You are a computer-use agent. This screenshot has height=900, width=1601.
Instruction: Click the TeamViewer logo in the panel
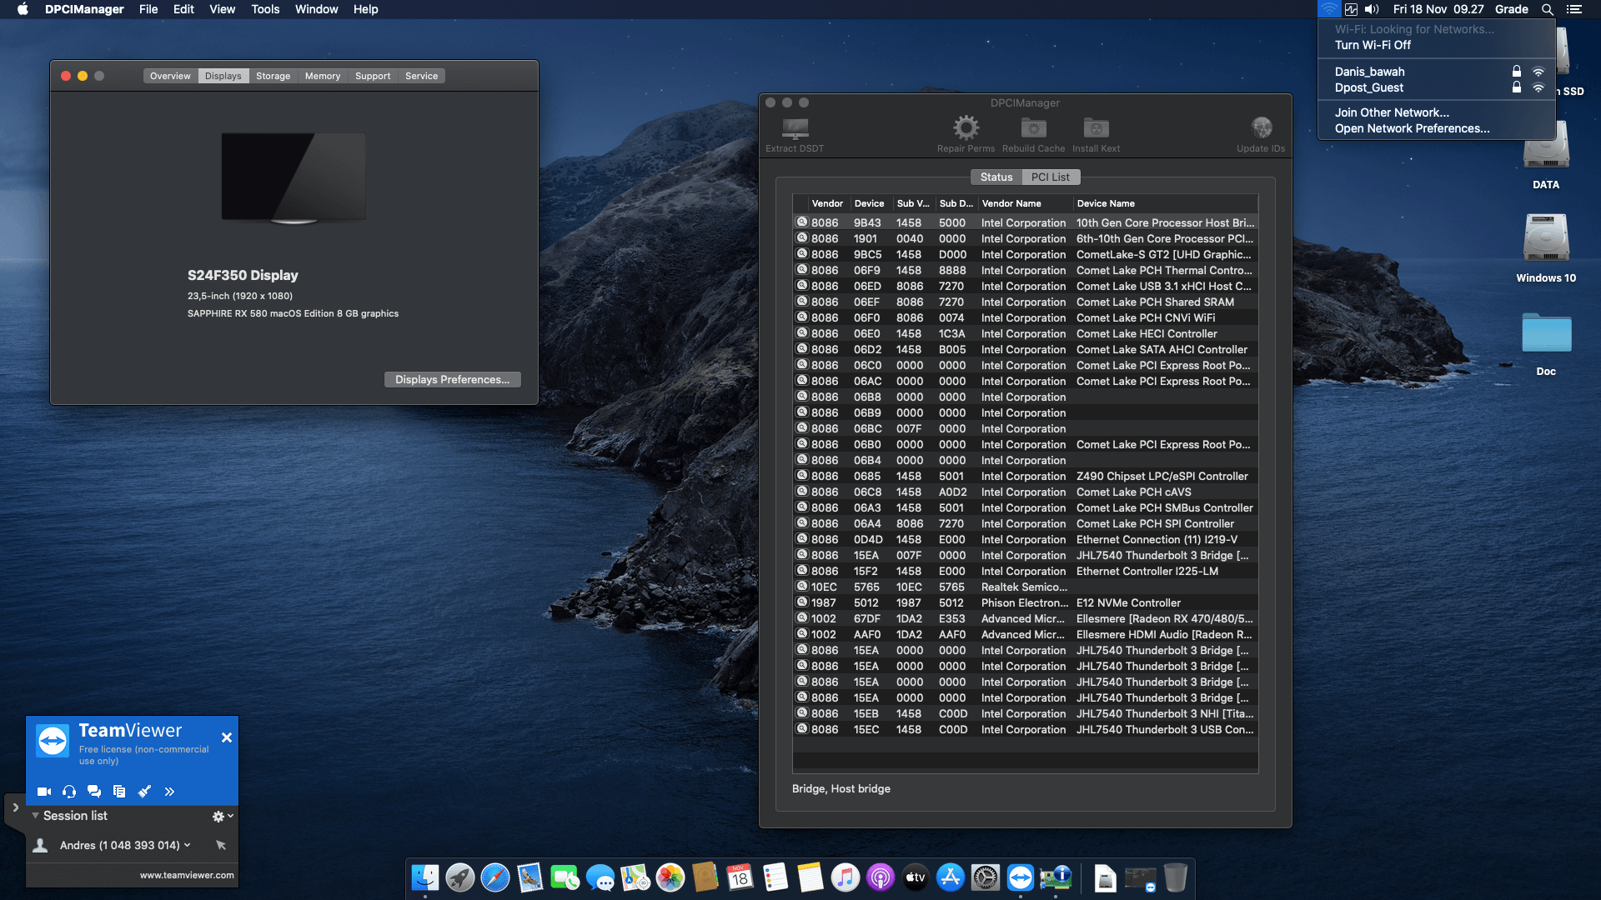pyautogui.click(x=53, y=741)
